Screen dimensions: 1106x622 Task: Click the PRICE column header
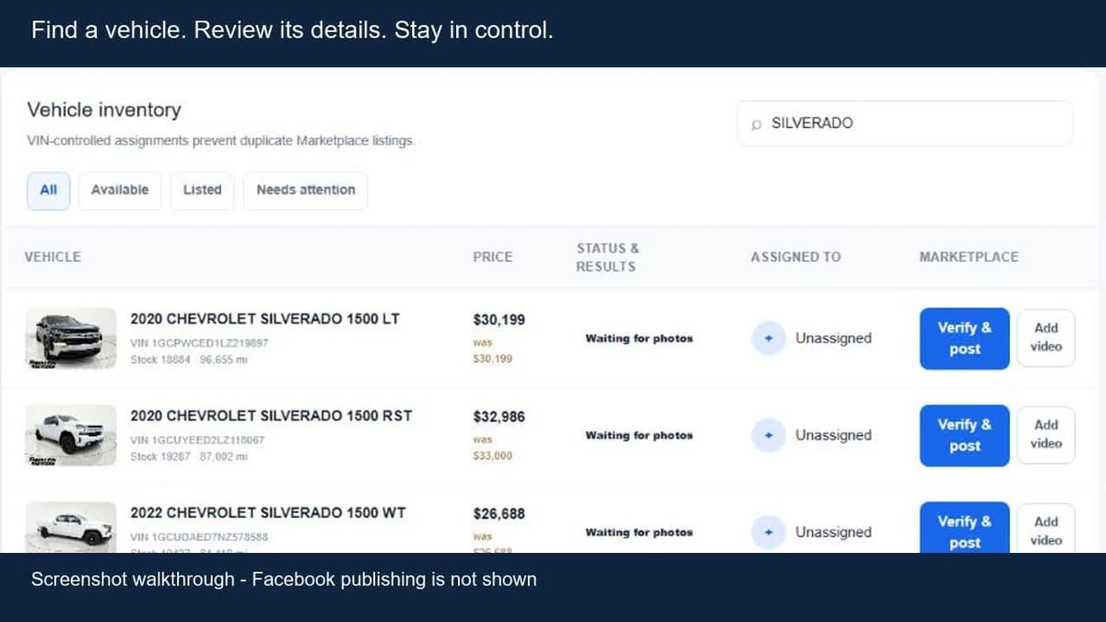[x=493, y=257]
